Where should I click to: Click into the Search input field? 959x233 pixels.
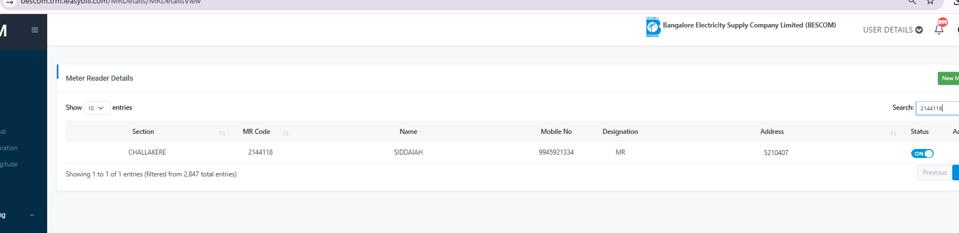tap(937, 108)
